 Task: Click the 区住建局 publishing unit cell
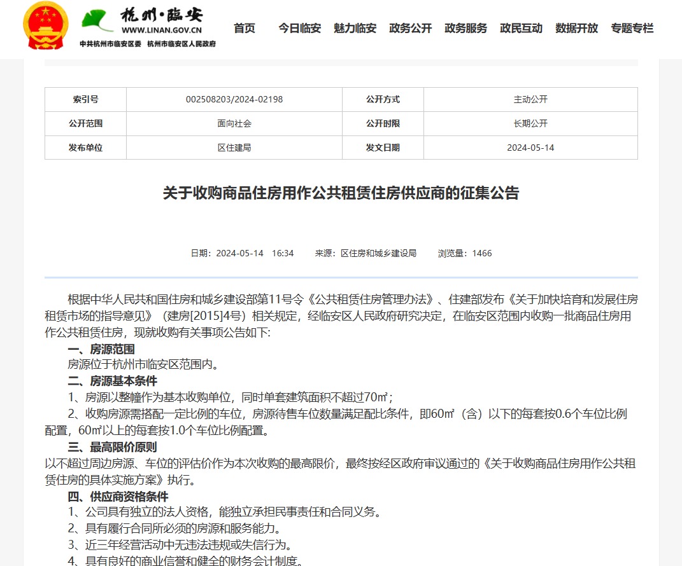pyautogui.click(x=234, y=148)
